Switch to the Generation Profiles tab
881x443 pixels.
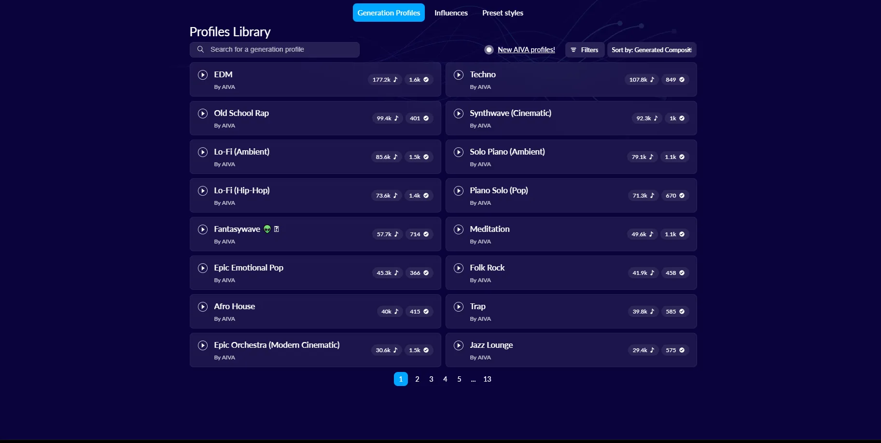pyautogui.click(x=389, y=13)
